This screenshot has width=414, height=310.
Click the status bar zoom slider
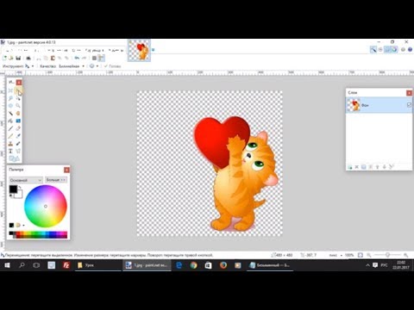387,255
